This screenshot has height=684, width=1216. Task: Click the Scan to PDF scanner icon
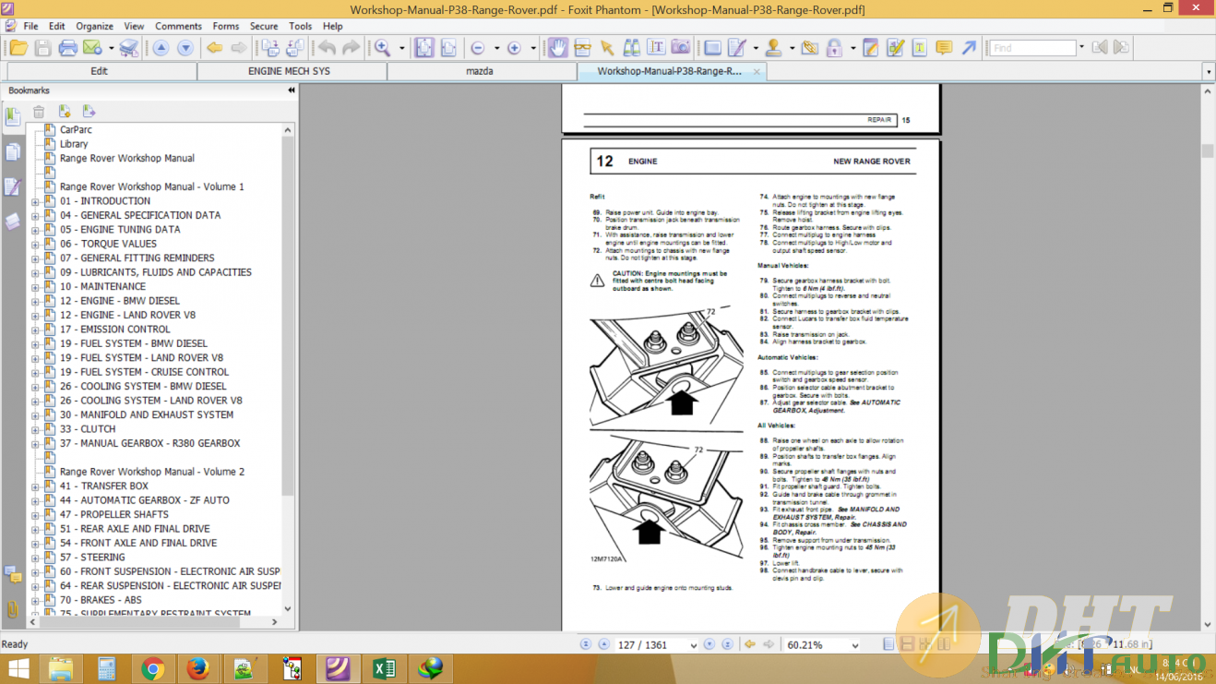point(129,48)
